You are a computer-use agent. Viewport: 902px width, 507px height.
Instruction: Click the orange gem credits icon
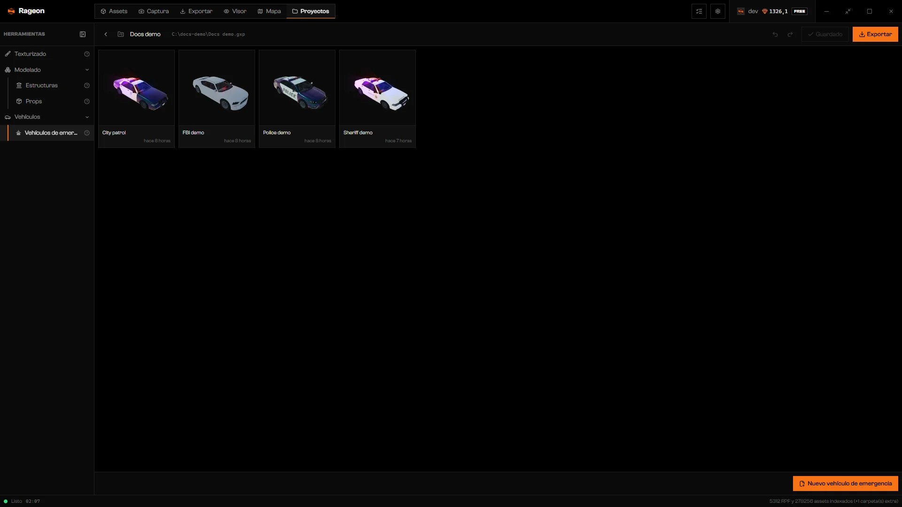click(765, 11)
